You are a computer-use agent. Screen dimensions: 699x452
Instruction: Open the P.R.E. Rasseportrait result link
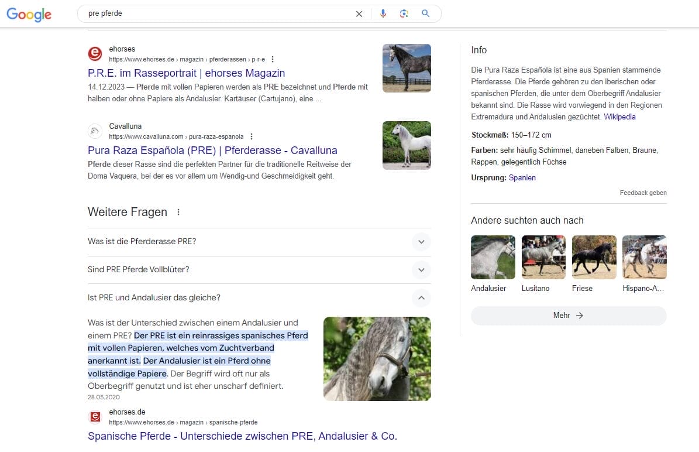pyautogui.click(x=186, y=73)
